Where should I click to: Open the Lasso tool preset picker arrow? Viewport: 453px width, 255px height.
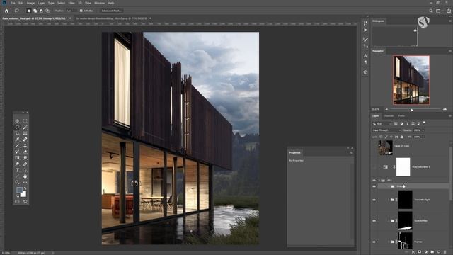point(21,11)
